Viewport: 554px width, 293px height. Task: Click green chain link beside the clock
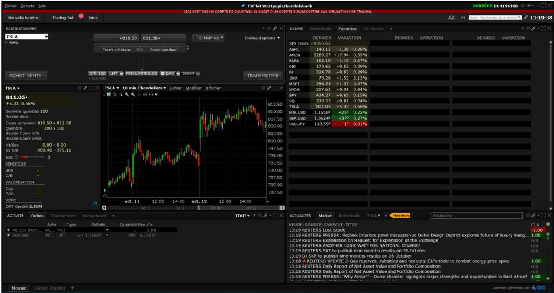coord(526,18)
